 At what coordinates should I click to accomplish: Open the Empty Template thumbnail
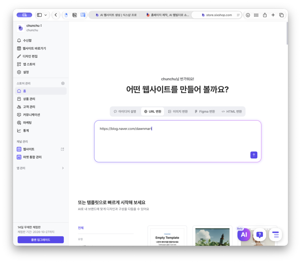(x=167, y=236)
